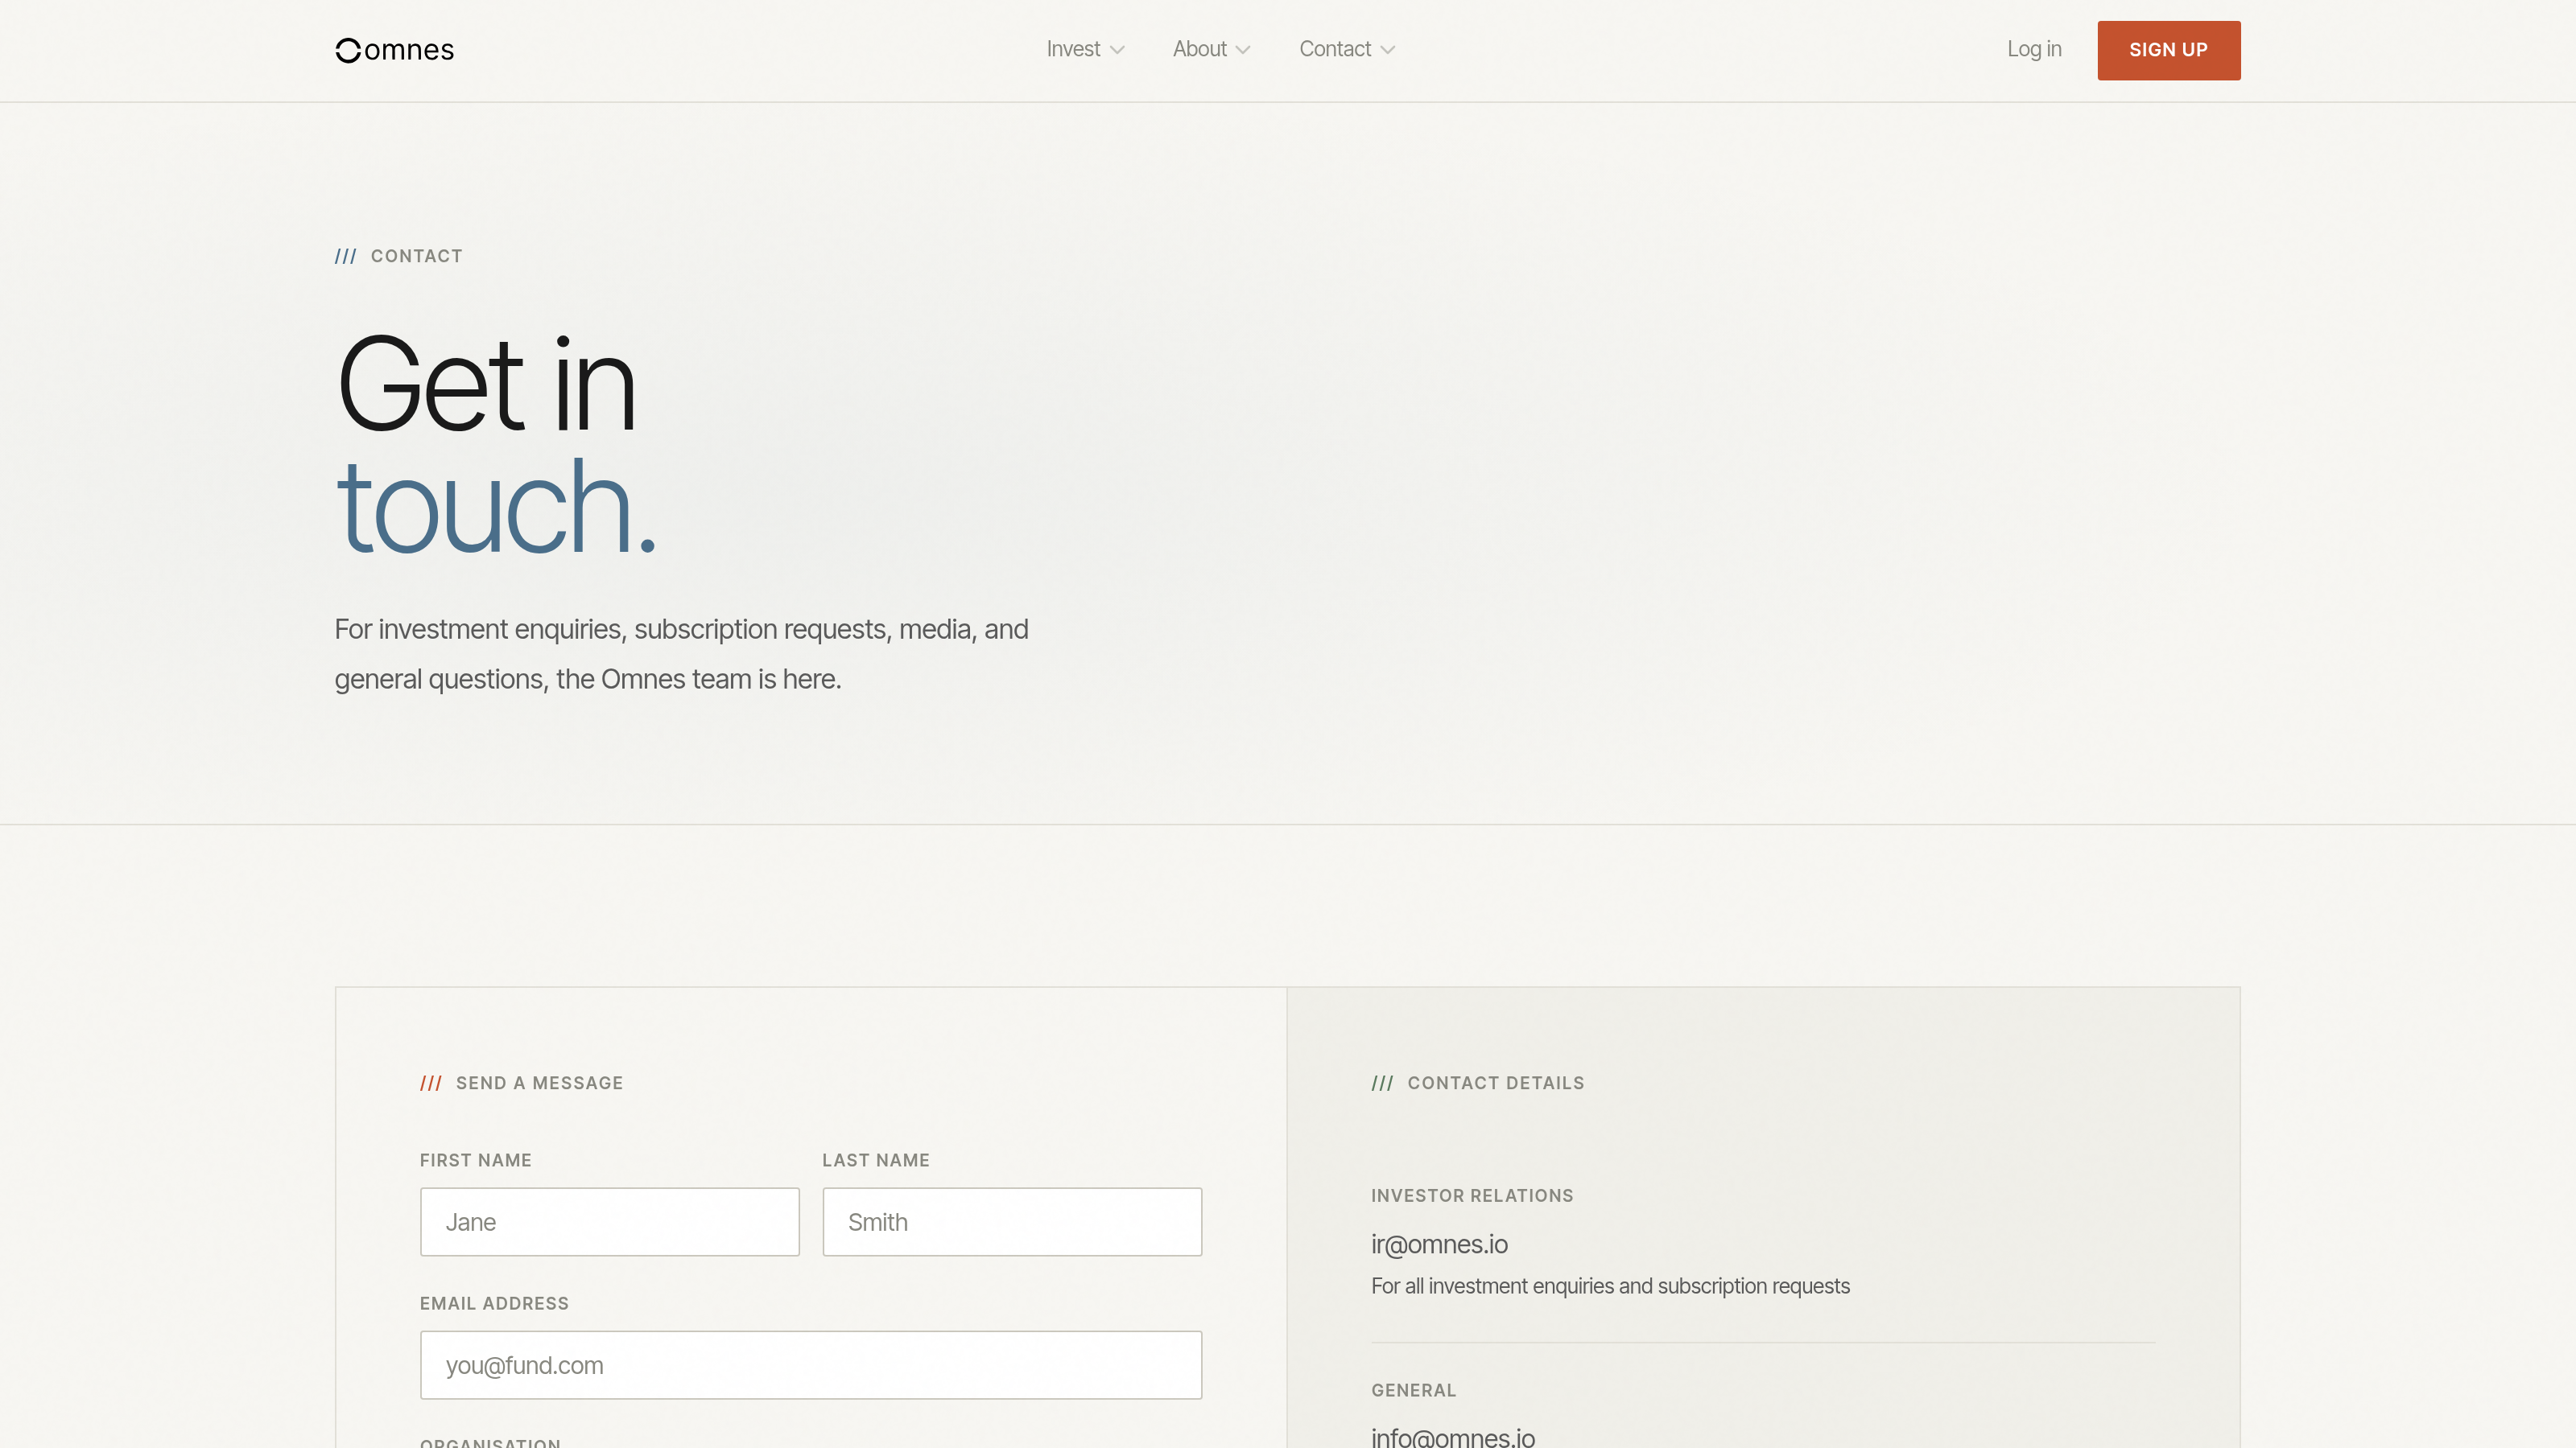Click the chevron arrow next to Contact
2576x1448 pixels.
(1388, 49)
